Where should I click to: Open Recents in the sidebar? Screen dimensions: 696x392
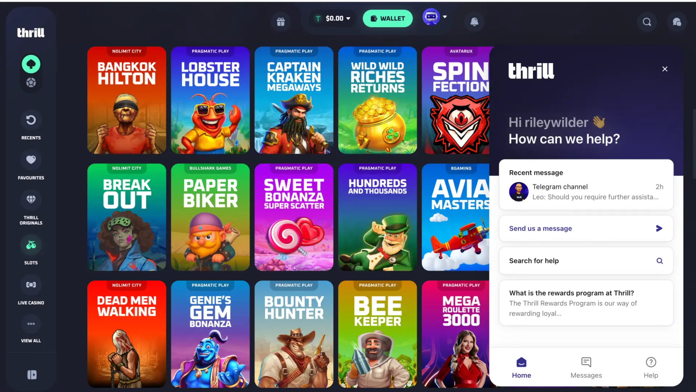(x=31, y=125)
